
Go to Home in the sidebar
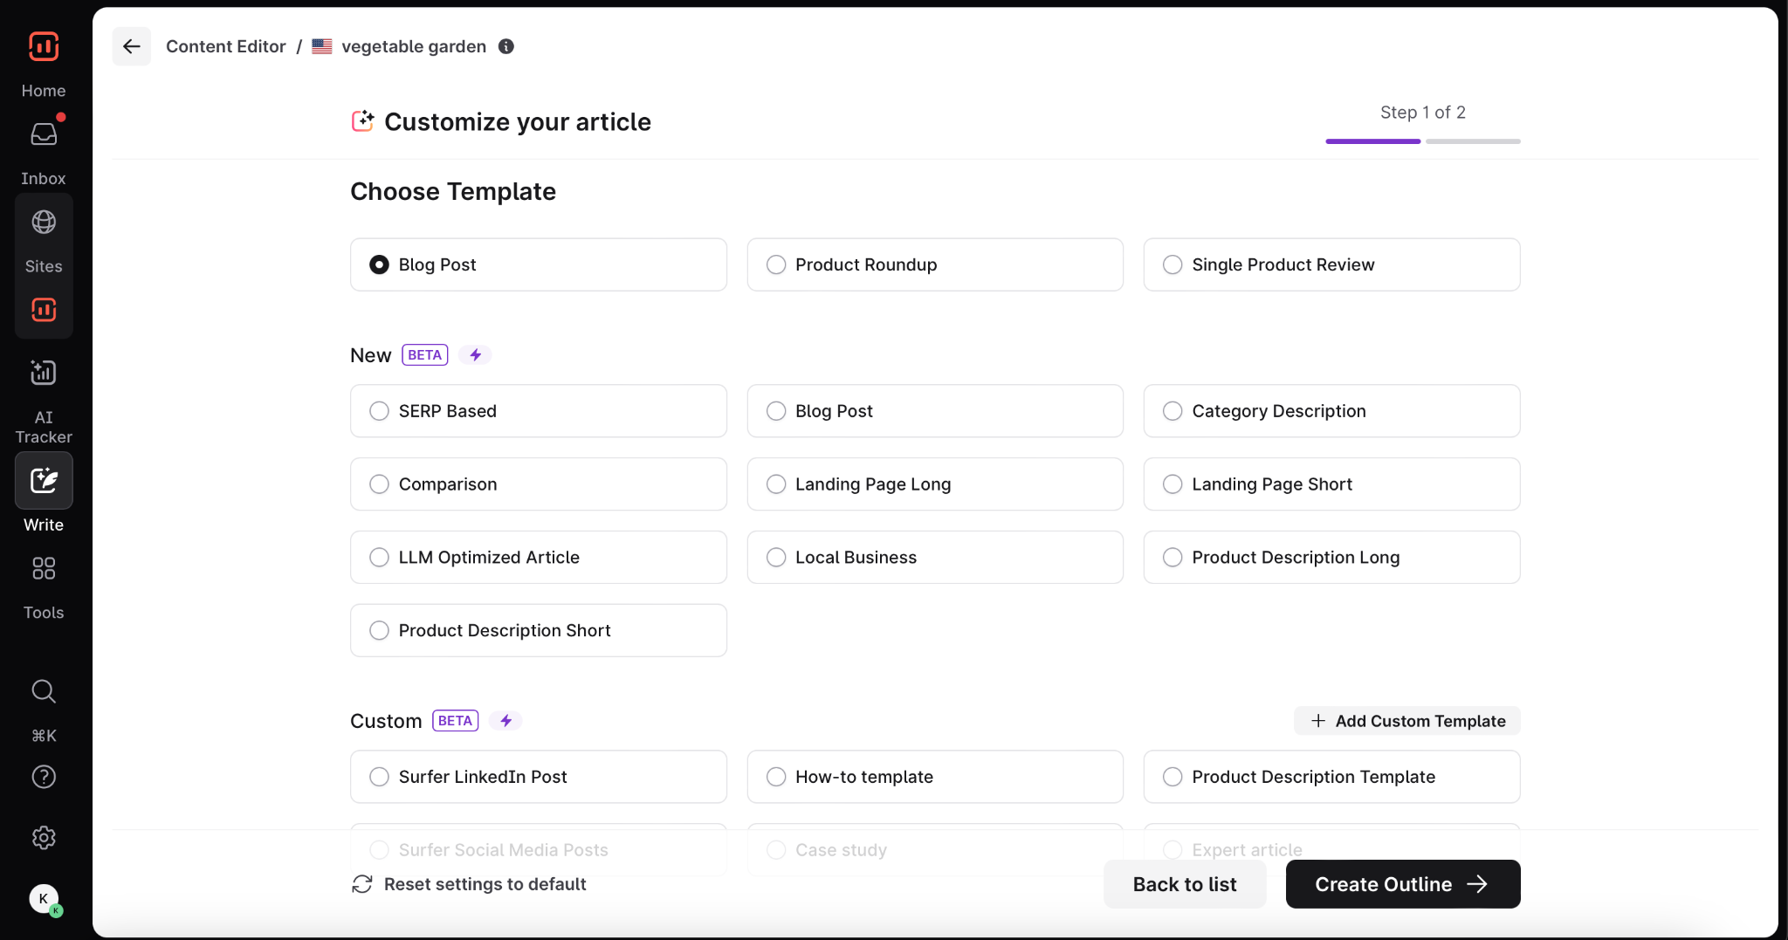tap(44, 47)
